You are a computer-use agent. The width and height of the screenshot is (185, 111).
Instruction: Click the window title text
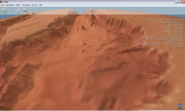tap(6, 2)
